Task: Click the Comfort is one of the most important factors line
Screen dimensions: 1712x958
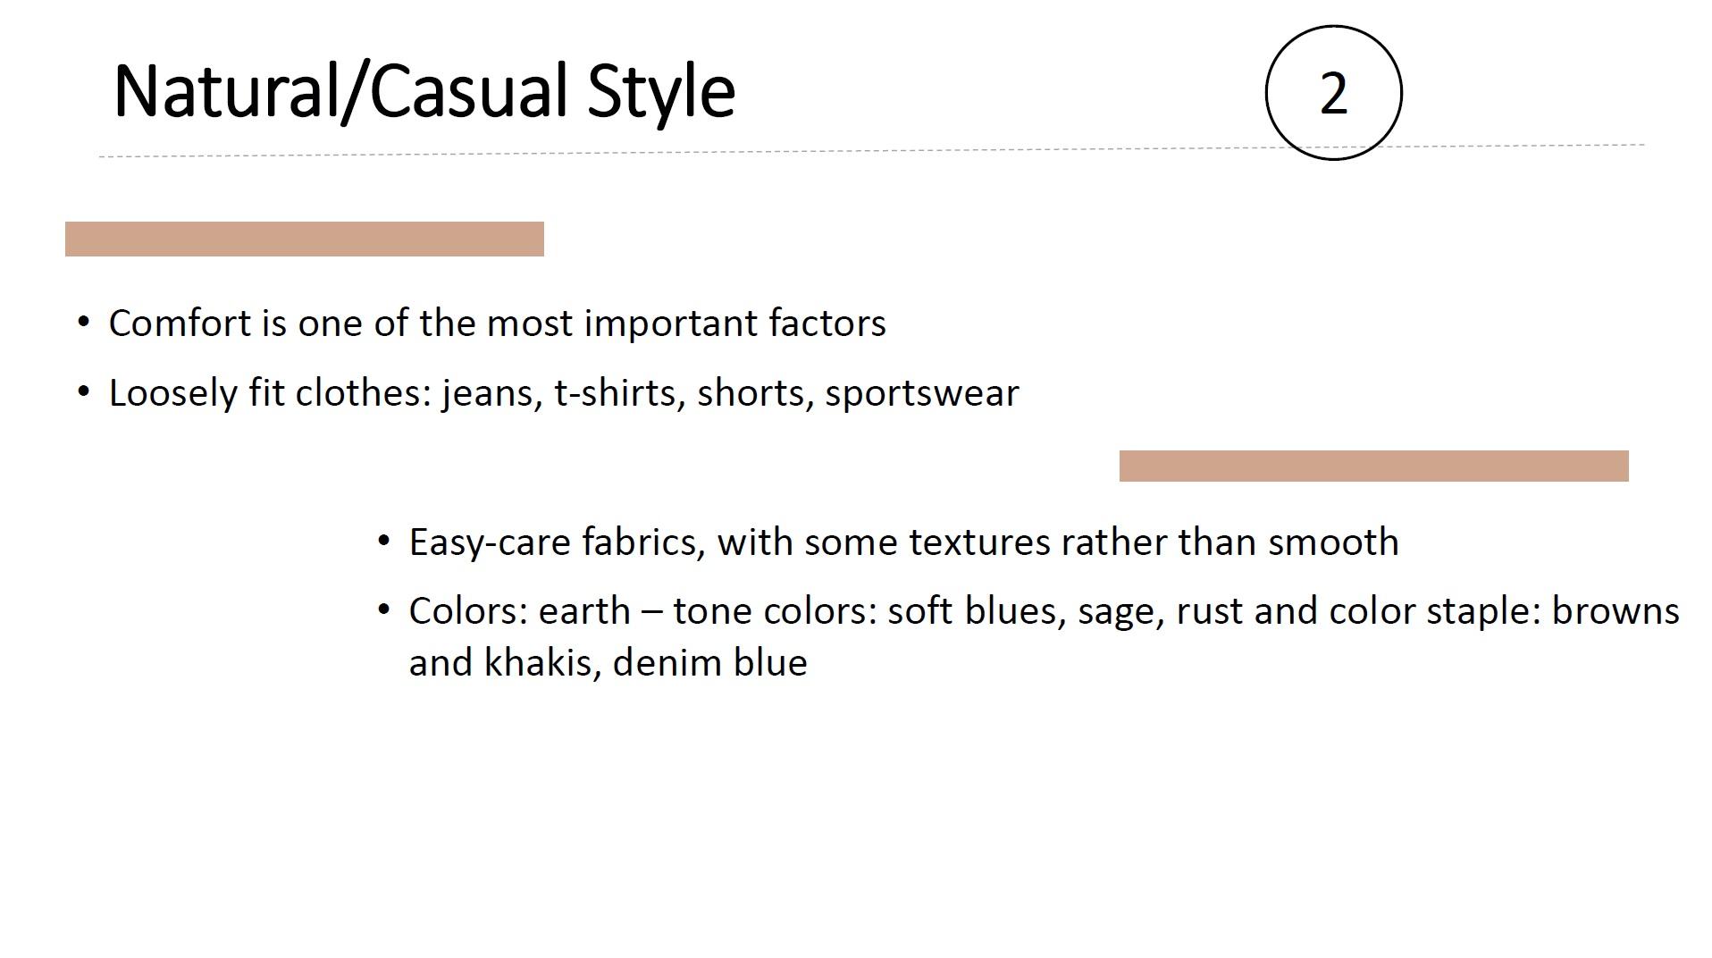Action: point(497,323)
